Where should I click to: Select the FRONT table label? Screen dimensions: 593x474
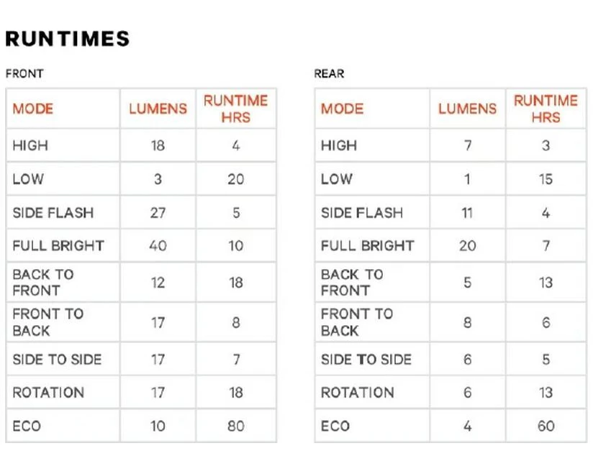pyautogui.click(x=24, y=73)
